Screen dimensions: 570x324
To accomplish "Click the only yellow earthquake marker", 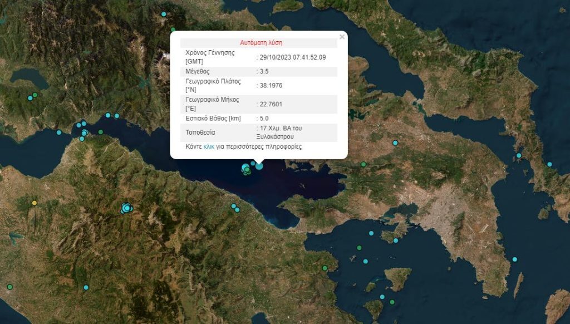I will tap(35, 203).
